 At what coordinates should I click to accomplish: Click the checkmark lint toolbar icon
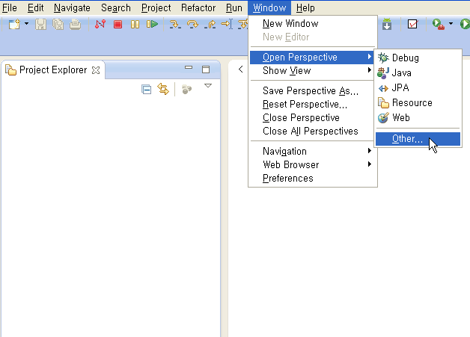click(x=412, y=24)
